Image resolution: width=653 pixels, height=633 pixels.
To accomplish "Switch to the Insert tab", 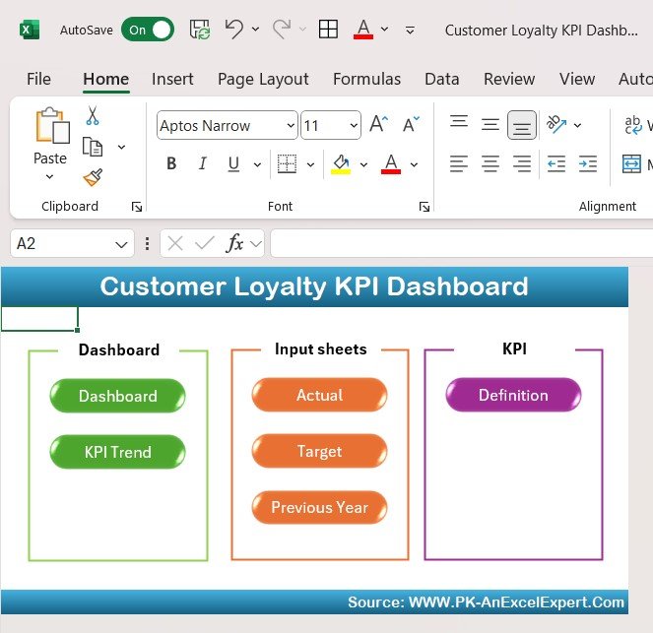I will (172, 79).
